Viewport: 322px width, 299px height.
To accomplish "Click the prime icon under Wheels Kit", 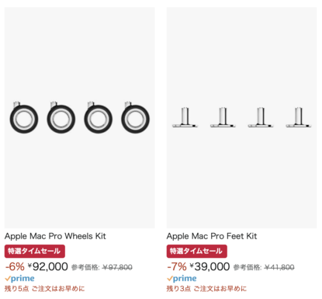I will [19, 279].
